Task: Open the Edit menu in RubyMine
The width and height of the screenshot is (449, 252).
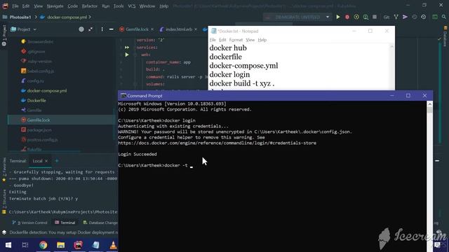Action: pos(26,6)
